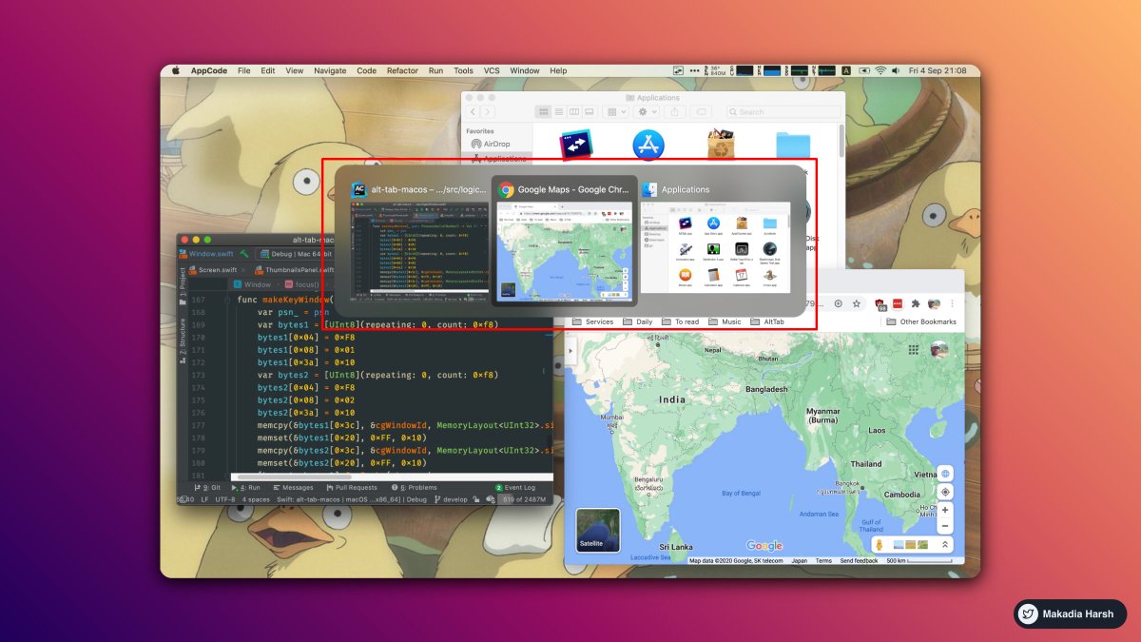Open the To read bookmark folder
Viewport: 1141px width, 642px height.
pos(679,321)
